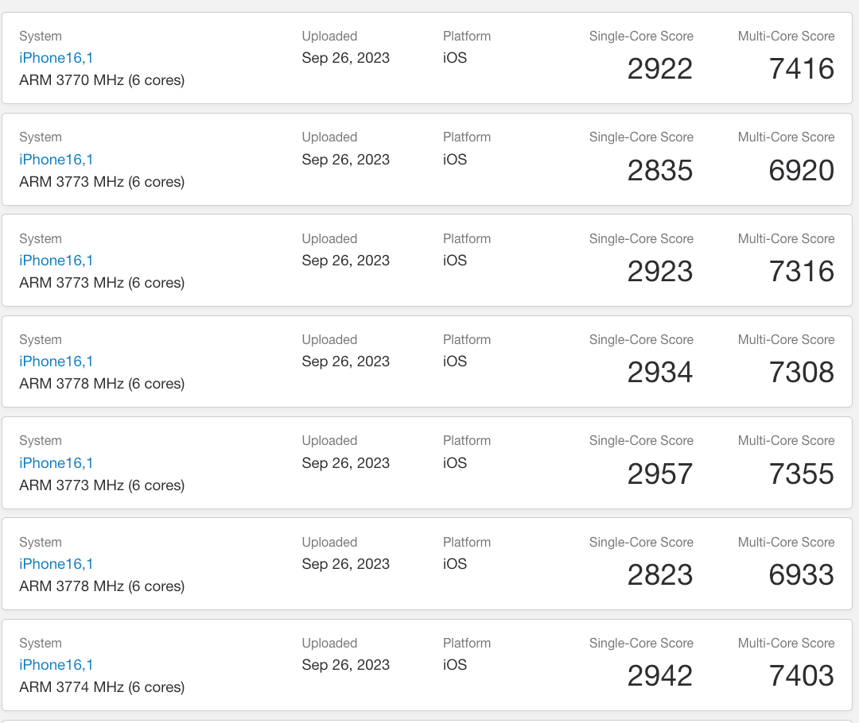Select the single-core score 2934
The width and height of the screenshot is (859, 723).
pos(659,372)
